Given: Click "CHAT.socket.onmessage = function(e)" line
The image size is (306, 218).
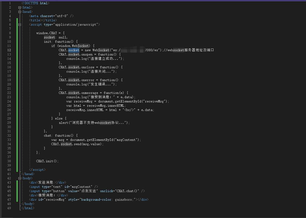Looking at the screenshot, I should (x=93, y=93).
